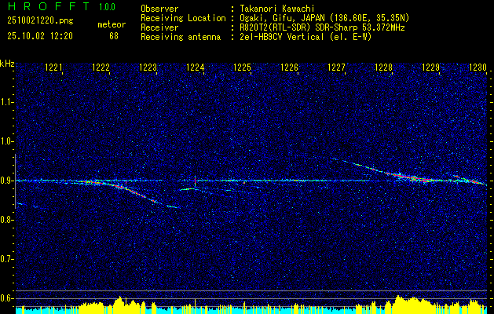The height and width of the screenshot is (314, 494).
Task: Click time marker 1225
Action: click(x=242, y=68)
